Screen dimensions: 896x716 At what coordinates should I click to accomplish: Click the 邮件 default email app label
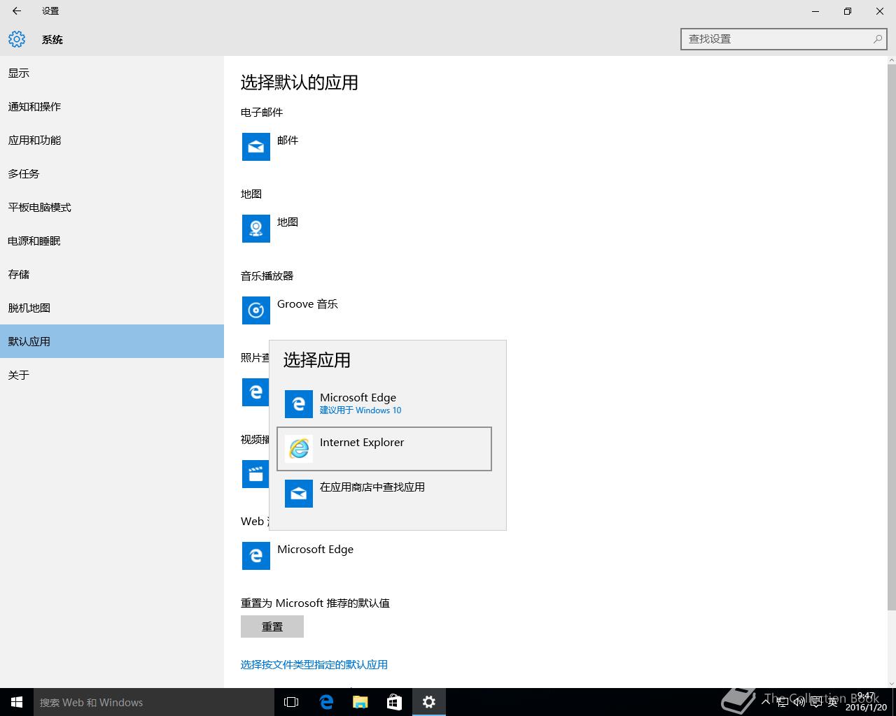coord(288,140)
